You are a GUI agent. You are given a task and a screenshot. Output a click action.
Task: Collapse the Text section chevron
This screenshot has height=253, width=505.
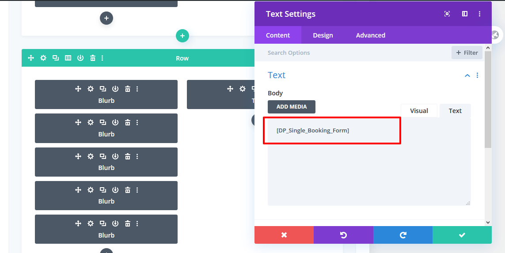467,76
